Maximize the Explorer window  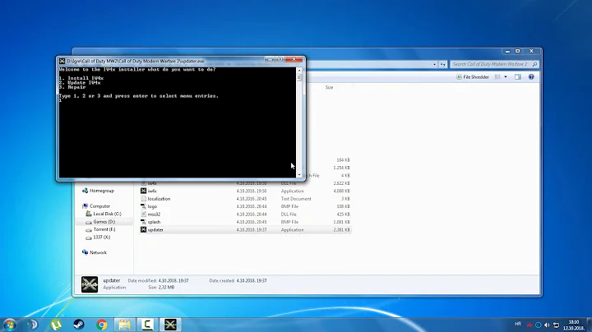[x=518, y=51]
